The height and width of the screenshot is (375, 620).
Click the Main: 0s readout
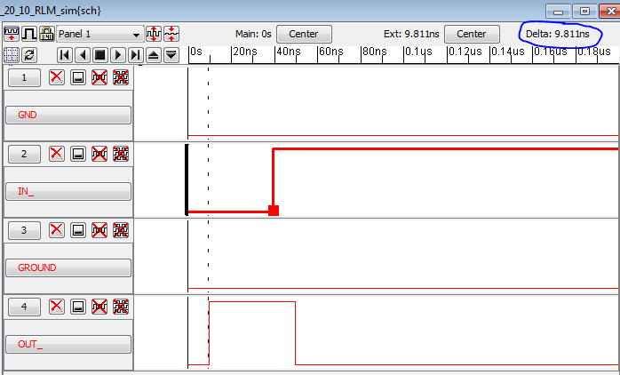tap(253, 34)
